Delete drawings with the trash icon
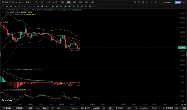 click(90, 6)
